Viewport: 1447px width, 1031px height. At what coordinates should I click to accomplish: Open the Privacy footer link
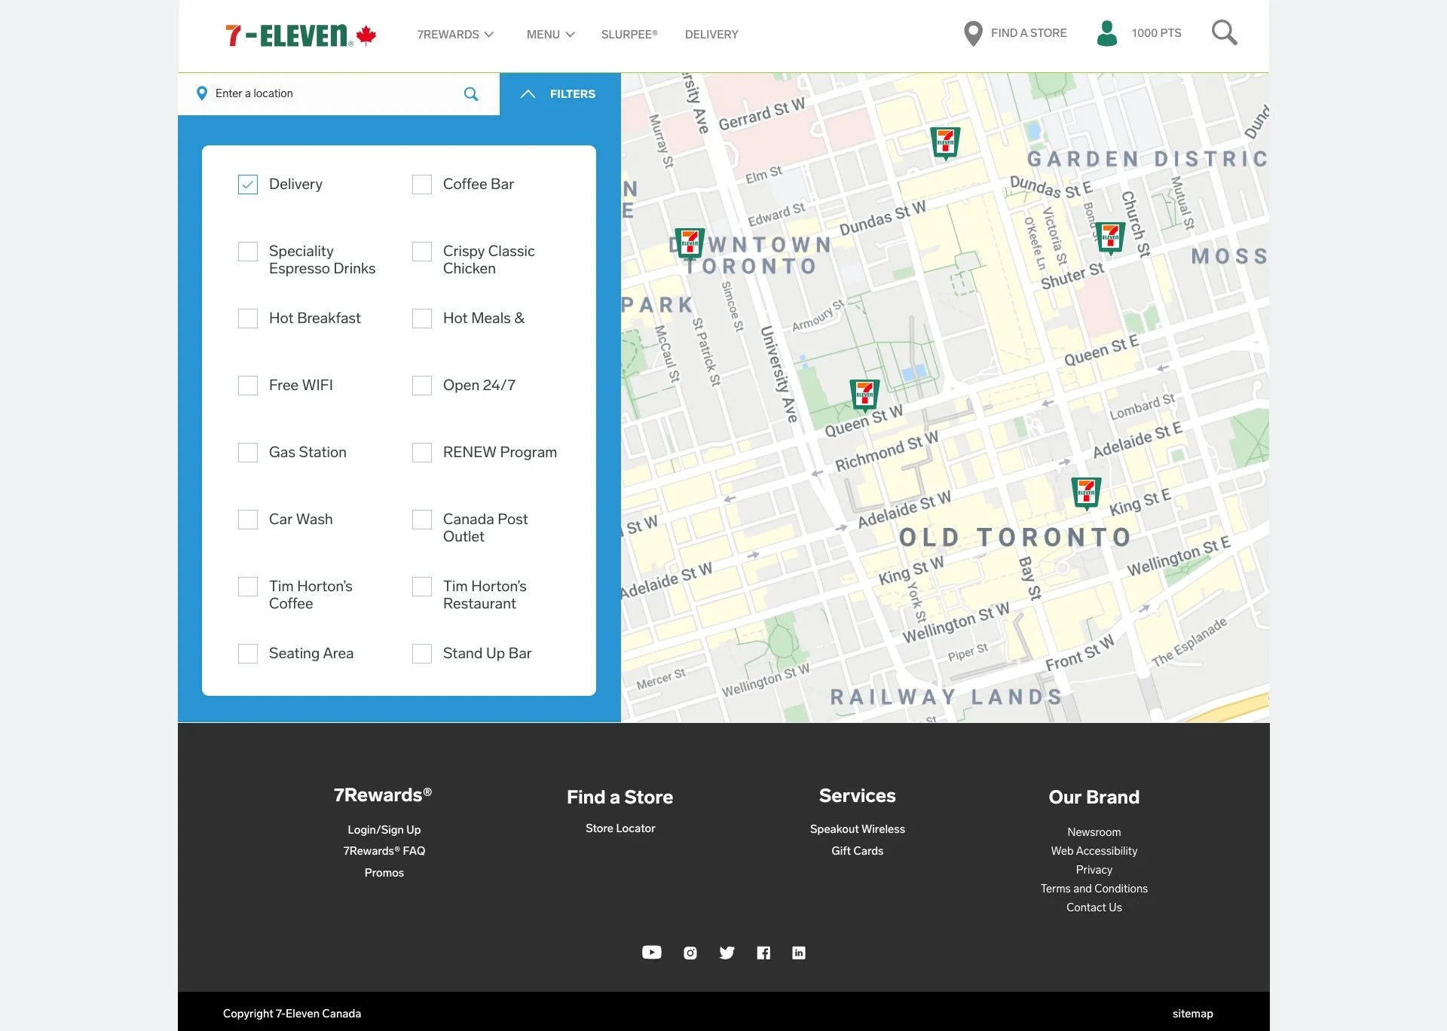[x=1094, y=870]
